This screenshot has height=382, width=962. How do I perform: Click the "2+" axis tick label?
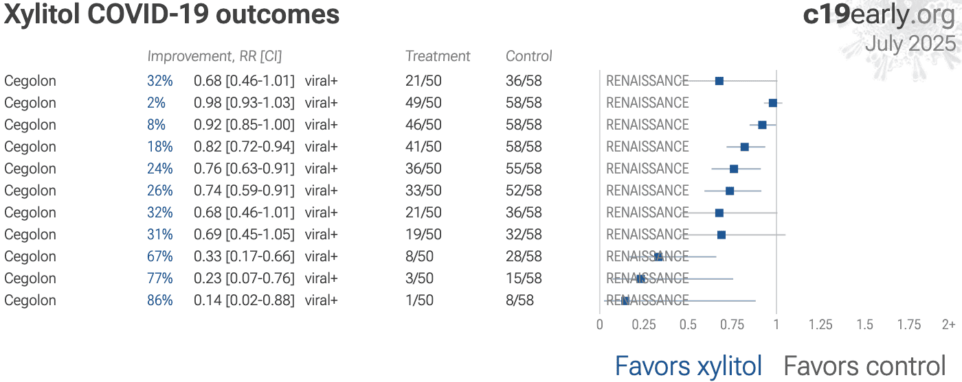(x=948, y=324)
